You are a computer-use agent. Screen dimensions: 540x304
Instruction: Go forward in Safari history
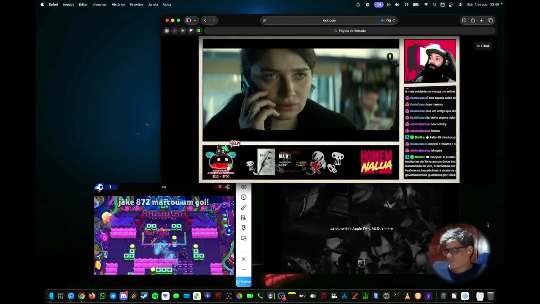(214, 20)
